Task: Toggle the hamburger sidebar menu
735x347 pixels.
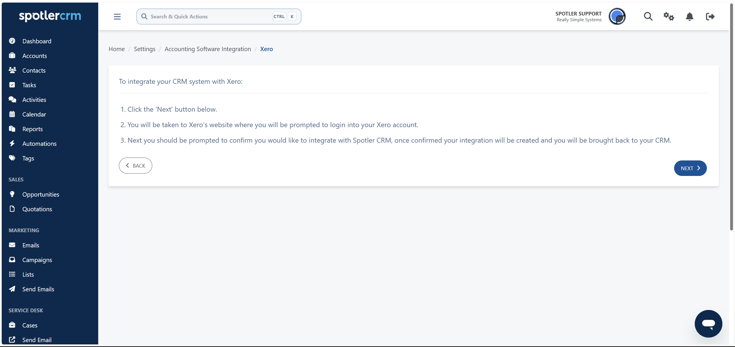Action: [117, 17]
